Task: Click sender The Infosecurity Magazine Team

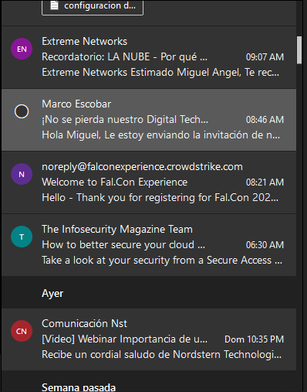Action: 117,230
